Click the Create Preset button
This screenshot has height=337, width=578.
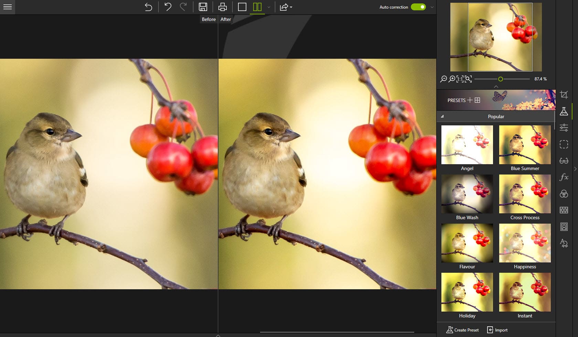pyautogui.click(x=462, y=330)
